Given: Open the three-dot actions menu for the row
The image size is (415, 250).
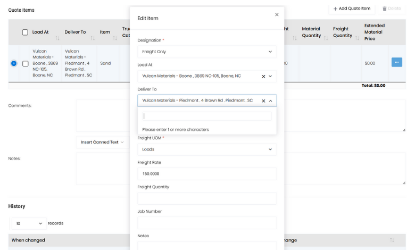Looking at the screenshot, I should point(396,62).
